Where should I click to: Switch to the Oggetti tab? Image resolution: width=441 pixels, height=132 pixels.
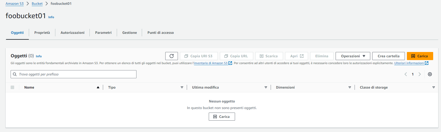pyautogui.click(x=17, y=33)
